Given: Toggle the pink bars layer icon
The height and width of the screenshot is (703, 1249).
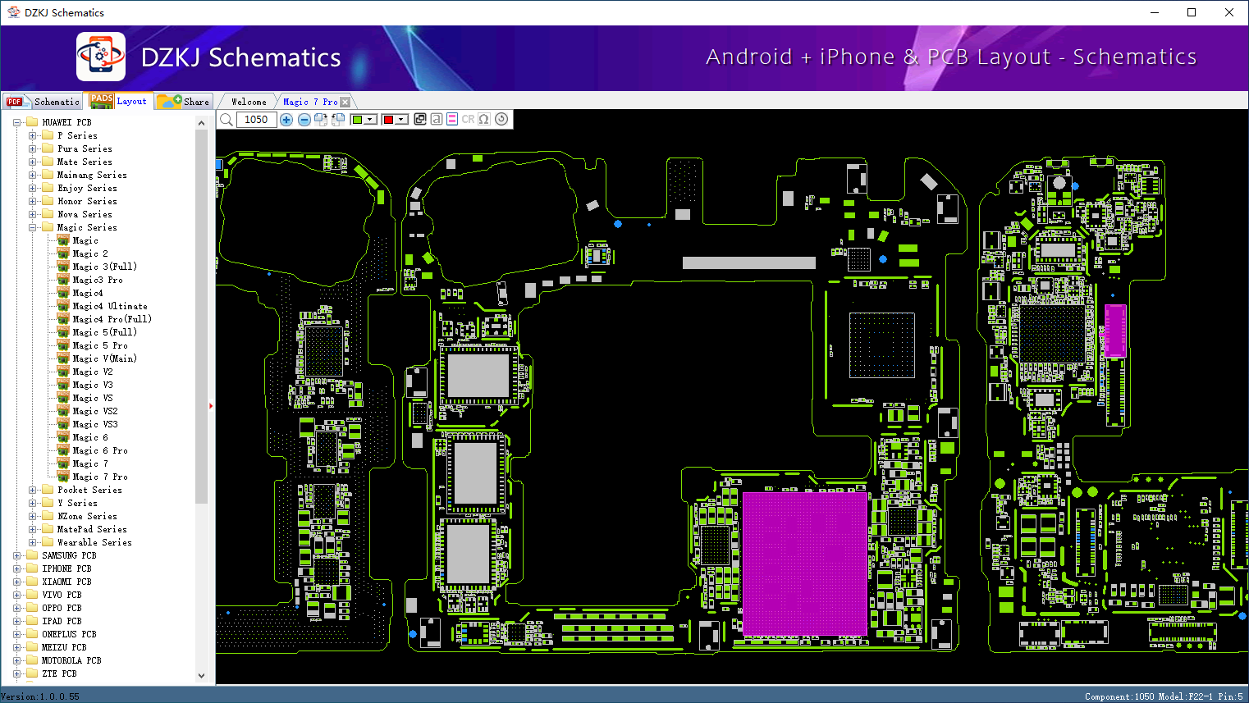Looking at the screenshot, I should [452, 119].
